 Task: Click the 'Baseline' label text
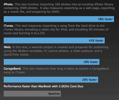coord(54,94)
